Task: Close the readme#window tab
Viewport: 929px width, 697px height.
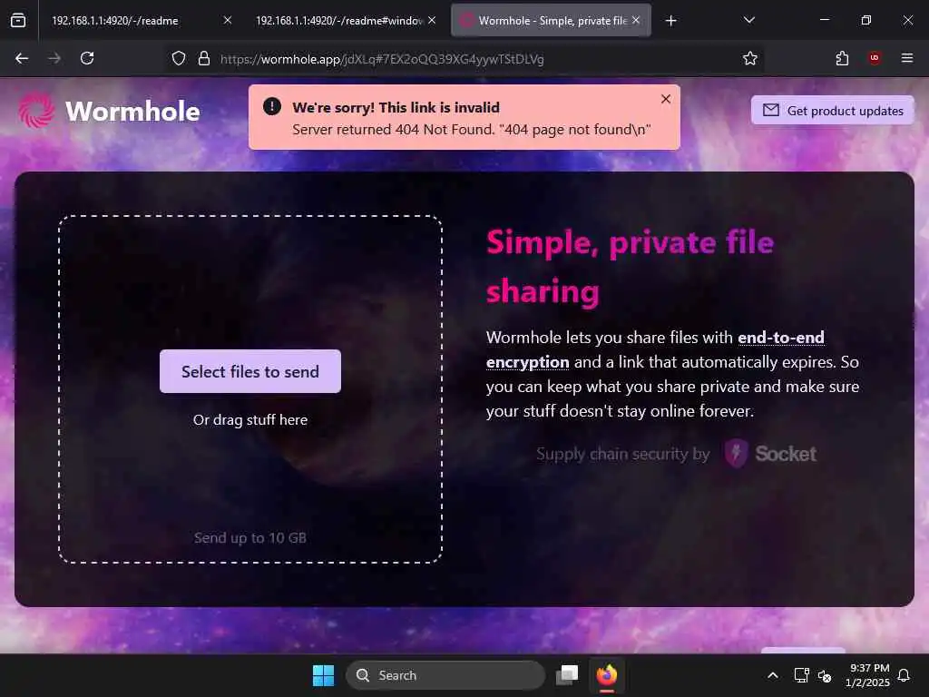Action: [x=432, y=20]
